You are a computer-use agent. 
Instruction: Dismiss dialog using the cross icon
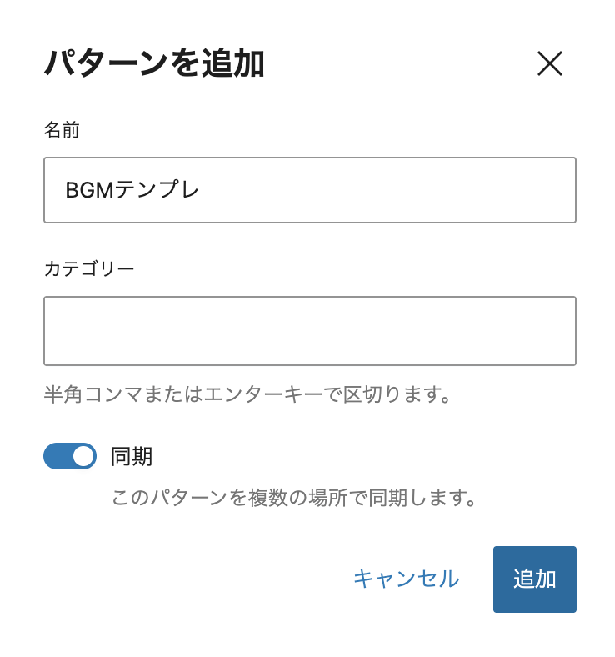550,64
